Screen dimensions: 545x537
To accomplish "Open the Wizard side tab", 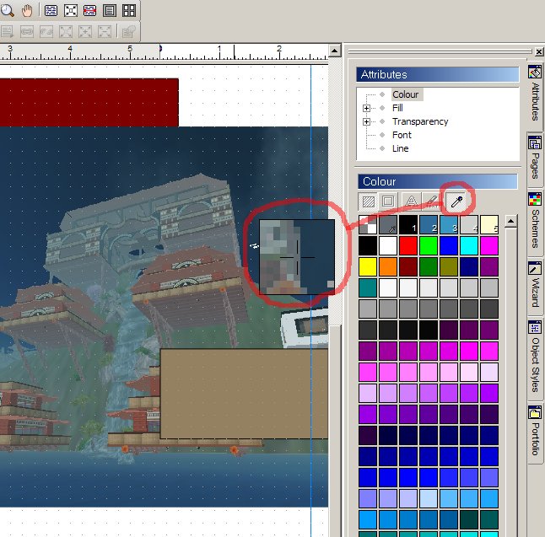I will [535, 286].
